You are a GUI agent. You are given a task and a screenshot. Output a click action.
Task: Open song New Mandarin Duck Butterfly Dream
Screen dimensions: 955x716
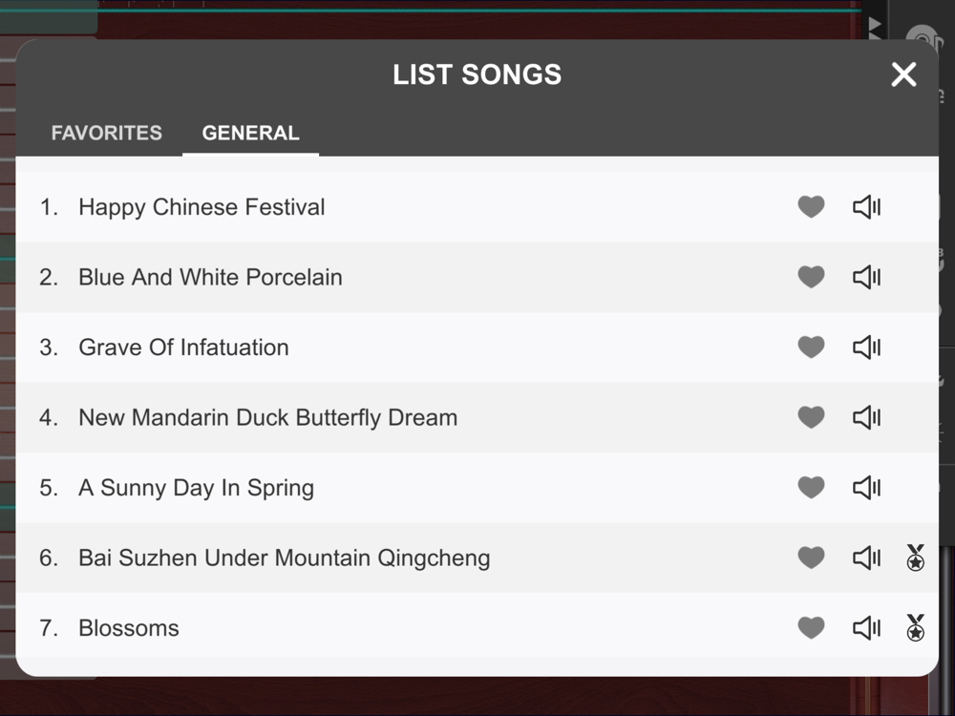pyautogui.click(x=267, y=417)
